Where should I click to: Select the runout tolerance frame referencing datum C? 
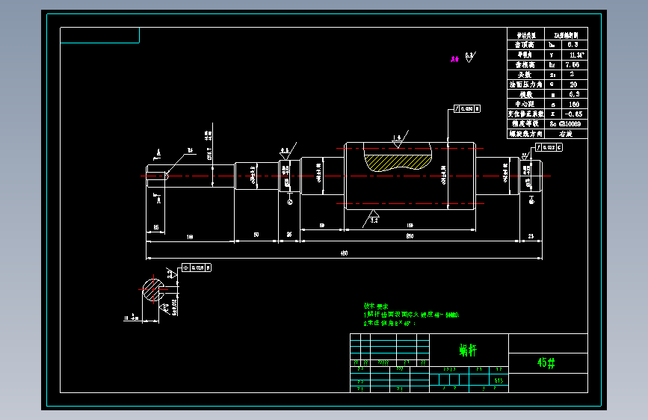coord(549,147)
